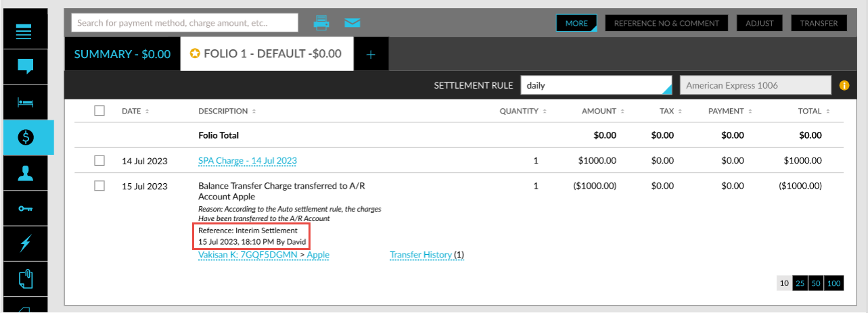Image resolution: width=868 pixels, height=313 pixels.
Task: Add a new folio with plus tab
Action: tap(371, 54)
